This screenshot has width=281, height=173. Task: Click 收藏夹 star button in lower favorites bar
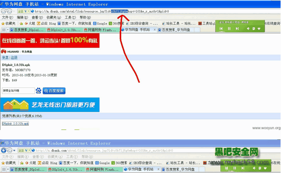[8, 163]
